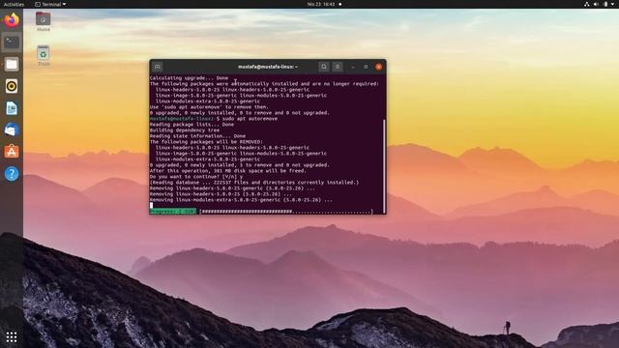Click the 'no longer required:' line
Viewport: 619px width, 348px height.
coord(264,84)
